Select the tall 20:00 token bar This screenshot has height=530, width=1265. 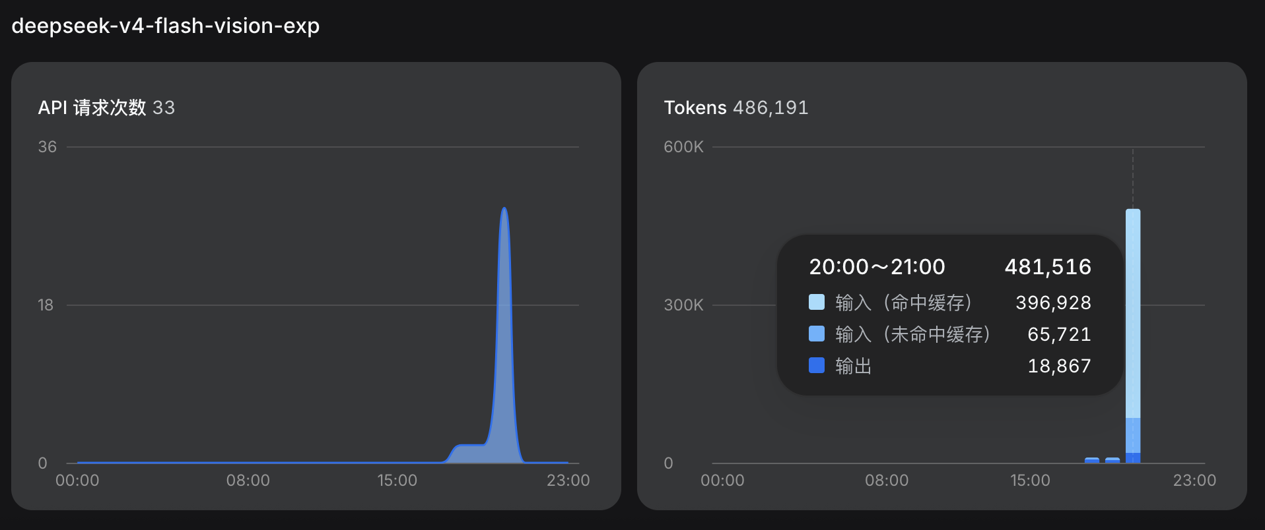click(1133, 336)
